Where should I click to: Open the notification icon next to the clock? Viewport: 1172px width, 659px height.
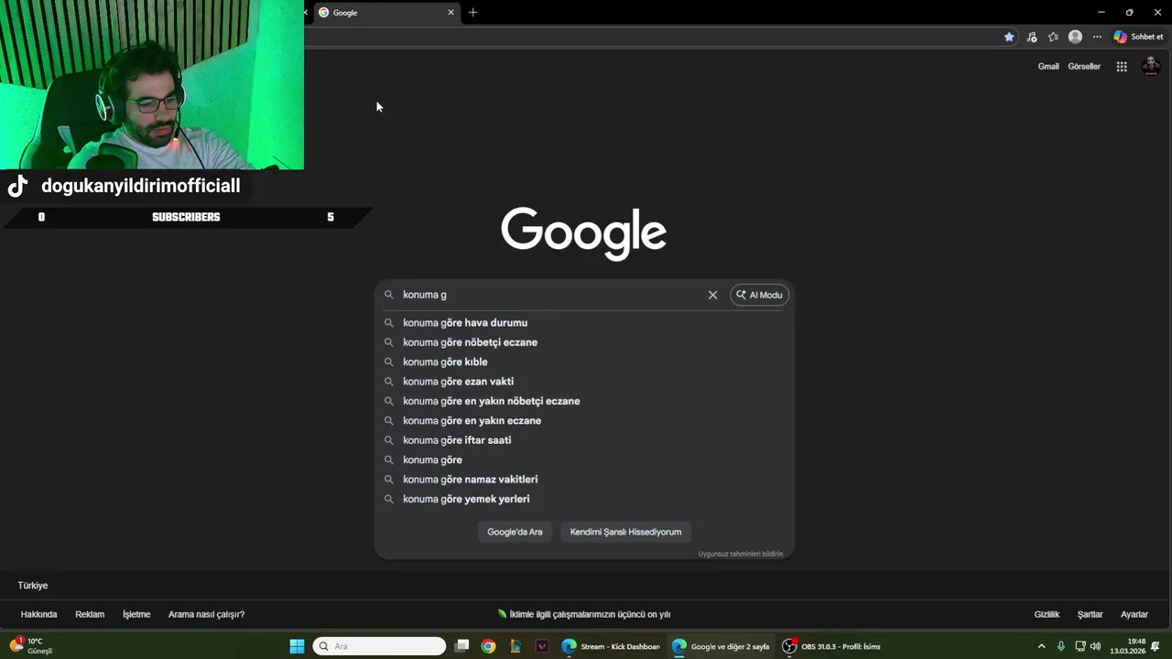tap(1156, 646)
